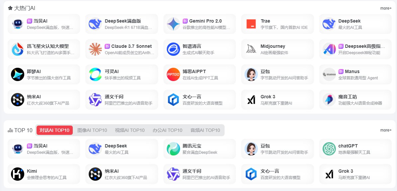The height and width of the screenshot is (191, 397).
Task: Click more+ beside 大热门AI heading
Action: click(x=386, y=8)
